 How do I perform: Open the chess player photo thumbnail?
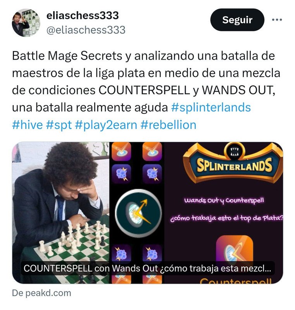(61, 213)
